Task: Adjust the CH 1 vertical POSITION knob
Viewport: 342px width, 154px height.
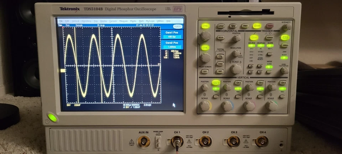Action: coord(204,87)
